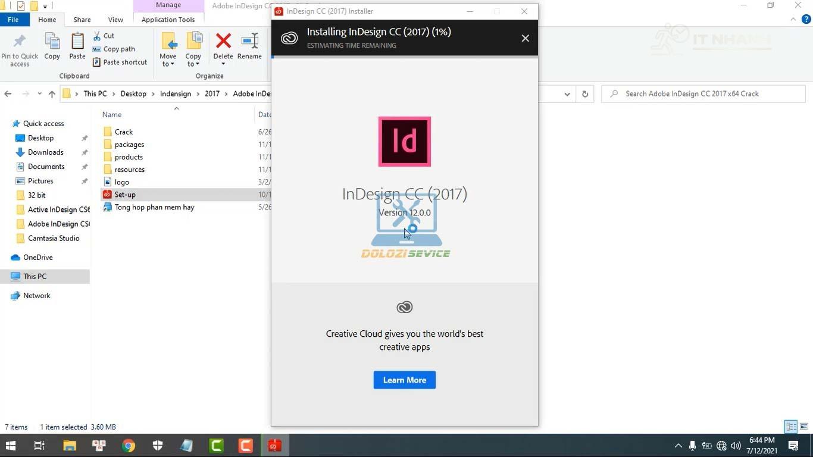Image resolution: width=813 pixels, height=457 pixels.
Task: Click the Learn More button
Action: 404,380
